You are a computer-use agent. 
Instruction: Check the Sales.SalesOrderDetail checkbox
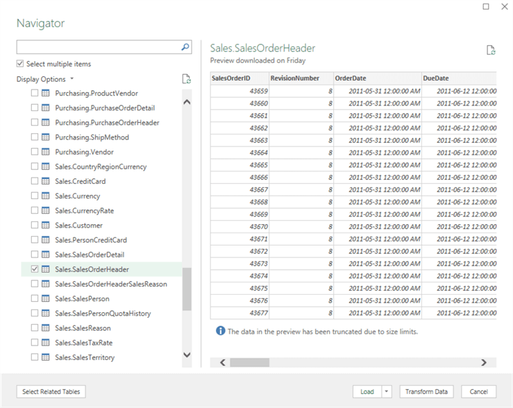pyautogui.click(x=35, y=255)
